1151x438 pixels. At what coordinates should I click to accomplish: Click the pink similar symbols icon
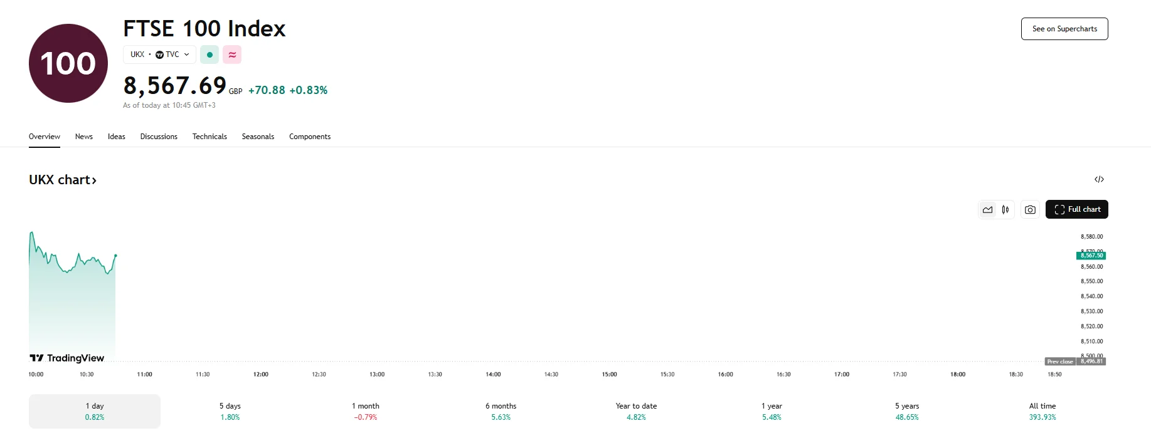coord(232,55)
